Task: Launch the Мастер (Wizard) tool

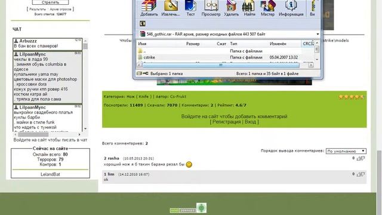Action: point(267,8)
